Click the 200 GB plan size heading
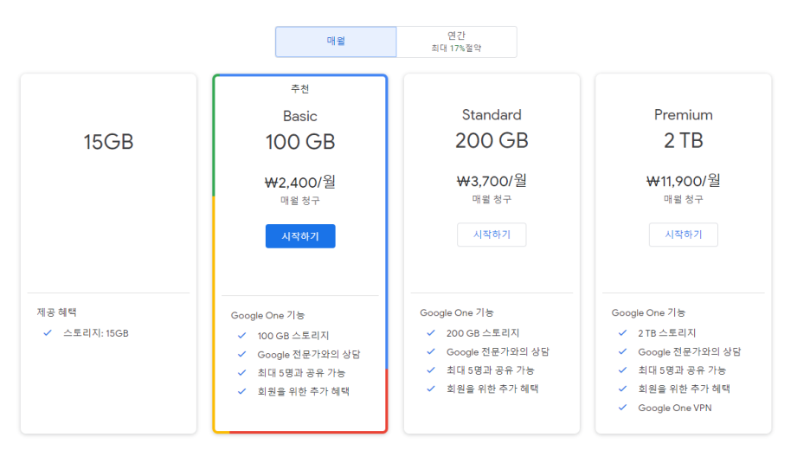The height and width of the screenshot is (463, 810). pyautogui.click(x=492, y=140)
